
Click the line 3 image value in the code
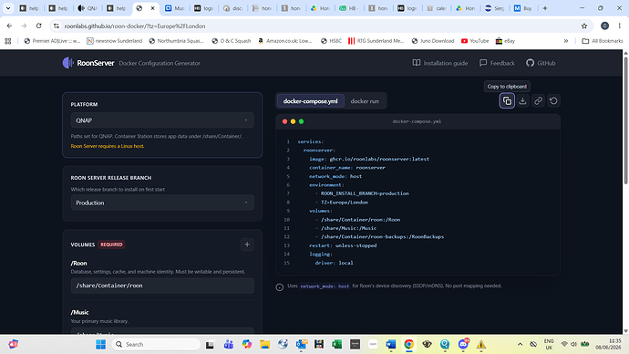pyautogui.click(x=379, y=159)
